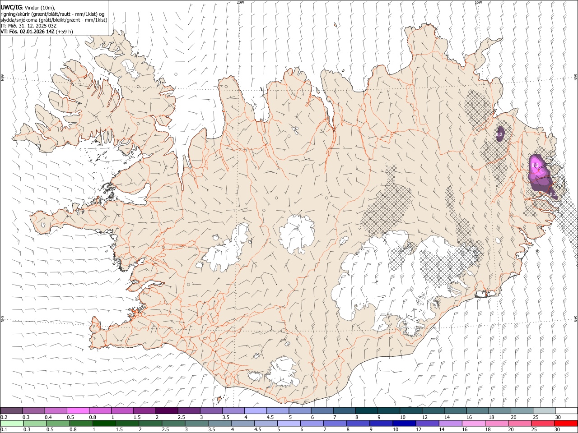
Task: Select top-row legend swatch between 0.5 and 0.8
Action: [78, 410]
